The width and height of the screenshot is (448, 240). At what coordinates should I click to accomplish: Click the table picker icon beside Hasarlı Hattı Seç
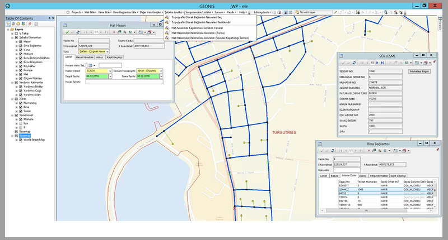[x=90, y=65]
